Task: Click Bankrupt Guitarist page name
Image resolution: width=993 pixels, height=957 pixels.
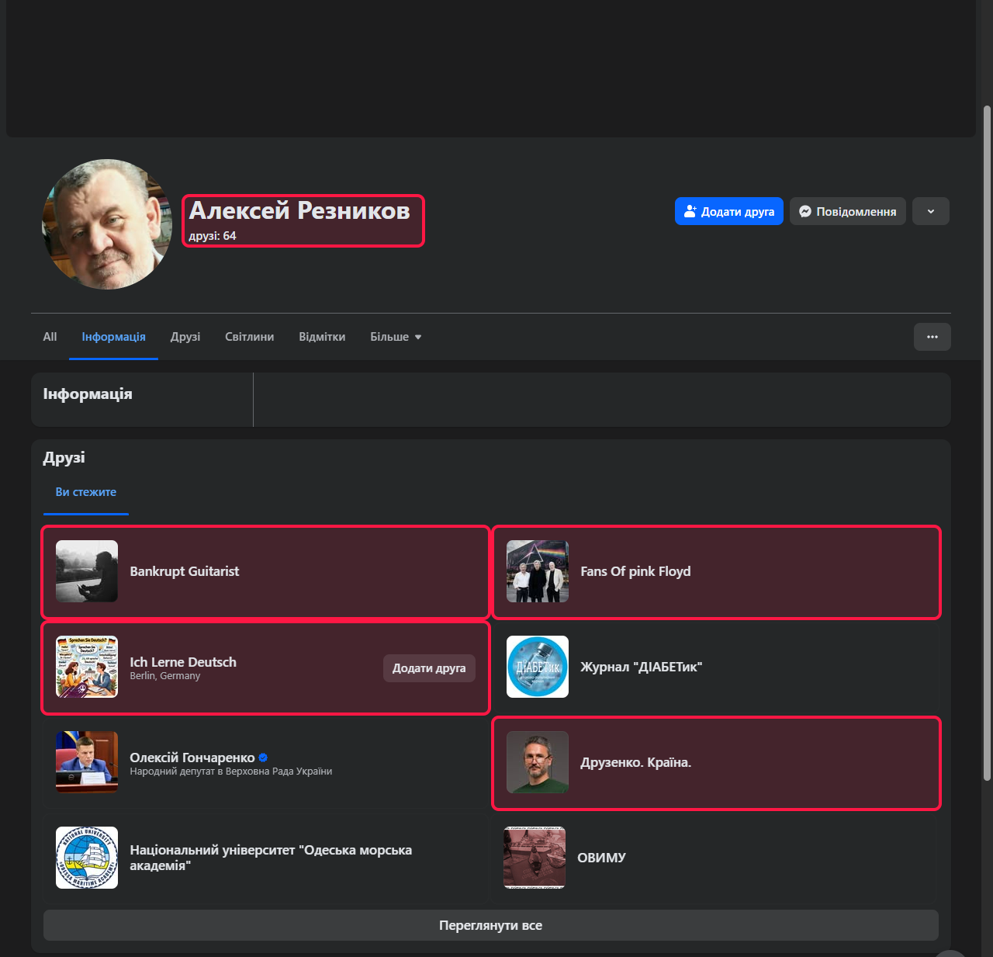Action: click(x=185, y=571)
